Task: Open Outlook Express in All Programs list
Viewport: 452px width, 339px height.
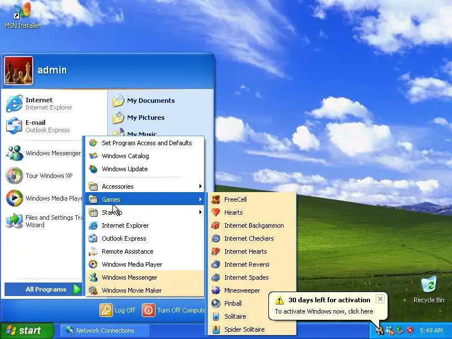Action: [x=145, y=238]
